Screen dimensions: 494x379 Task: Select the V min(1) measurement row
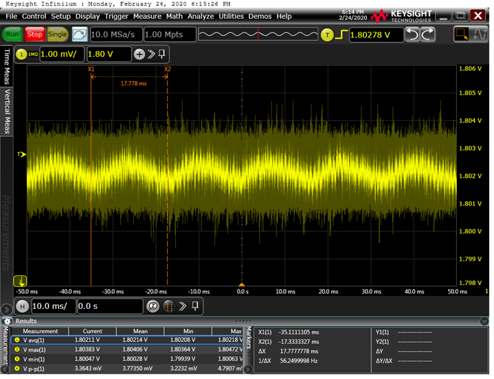(x=127, y=359)
